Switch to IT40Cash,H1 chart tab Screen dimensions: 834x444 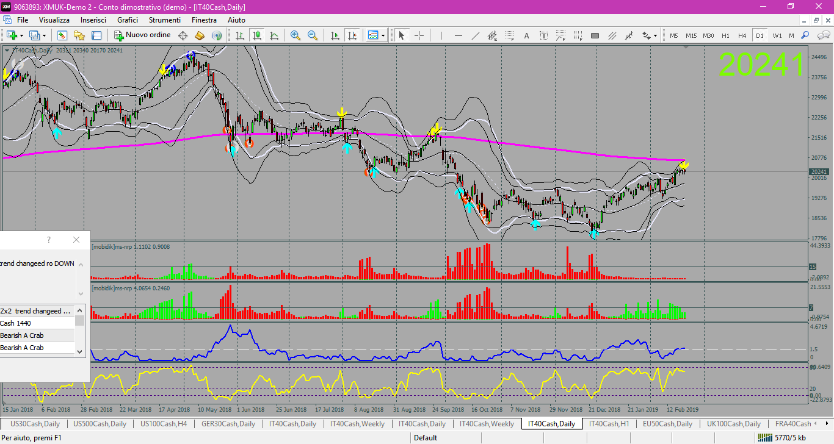tap(608, 424)
